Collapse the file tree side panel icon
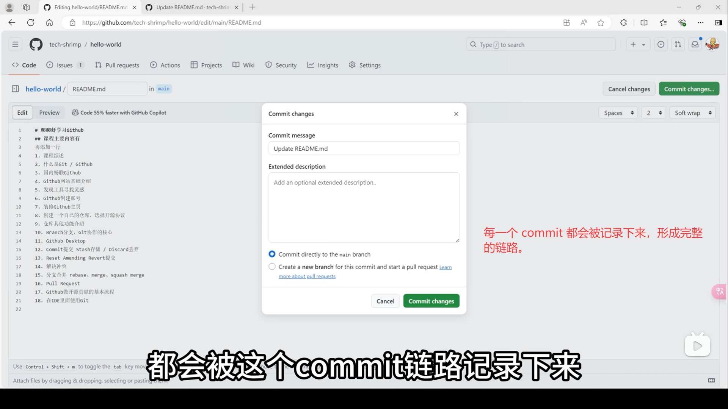The width and height of the screenshot is (728, 409). (x=15, y=89)
